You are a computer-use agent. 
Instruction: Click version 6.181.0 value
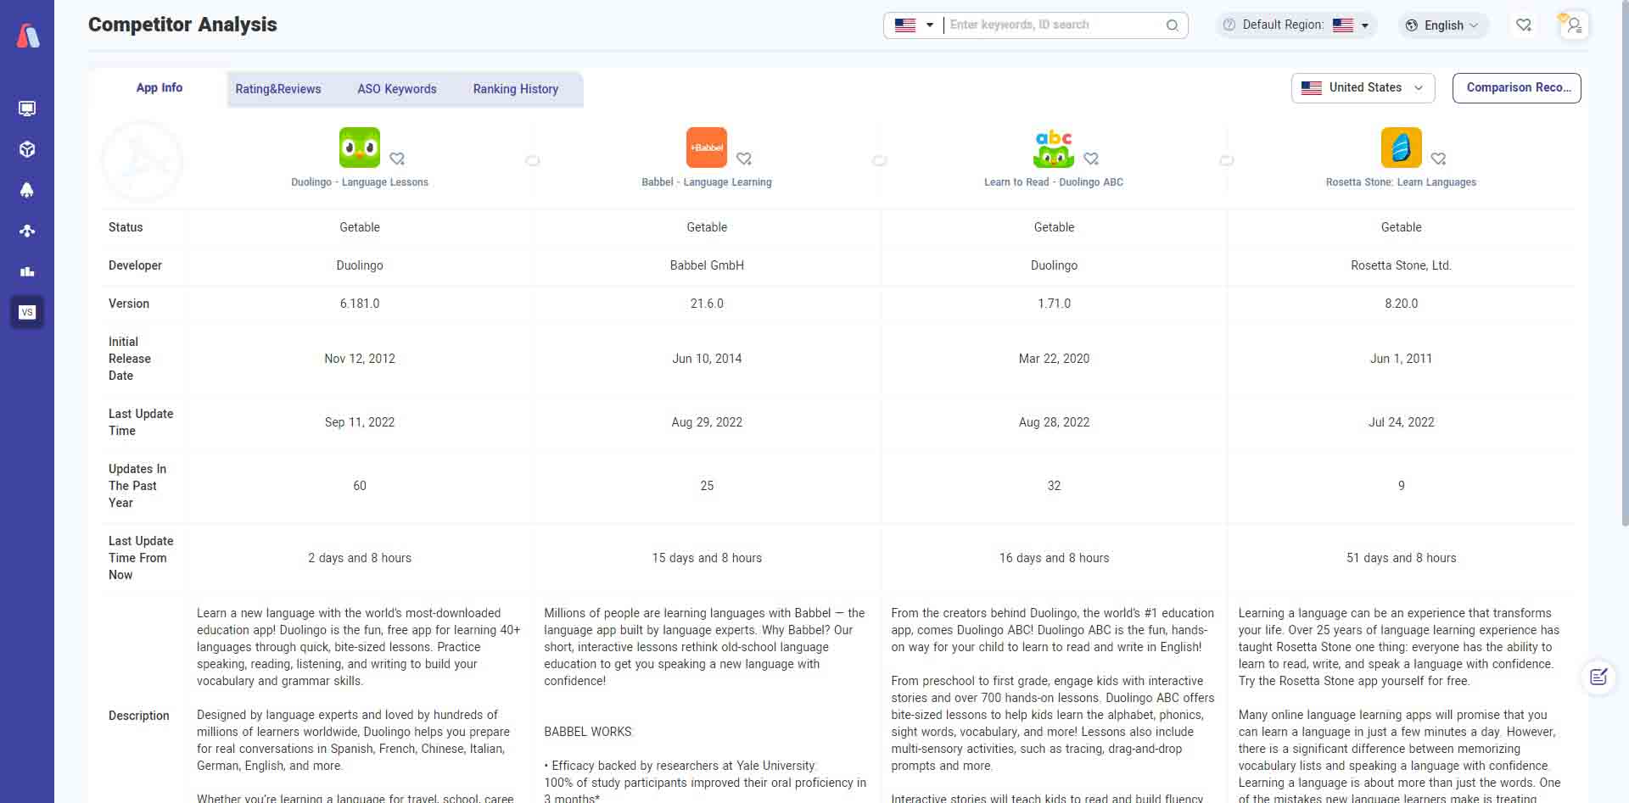pyautogui.click(x=360, y=304)
